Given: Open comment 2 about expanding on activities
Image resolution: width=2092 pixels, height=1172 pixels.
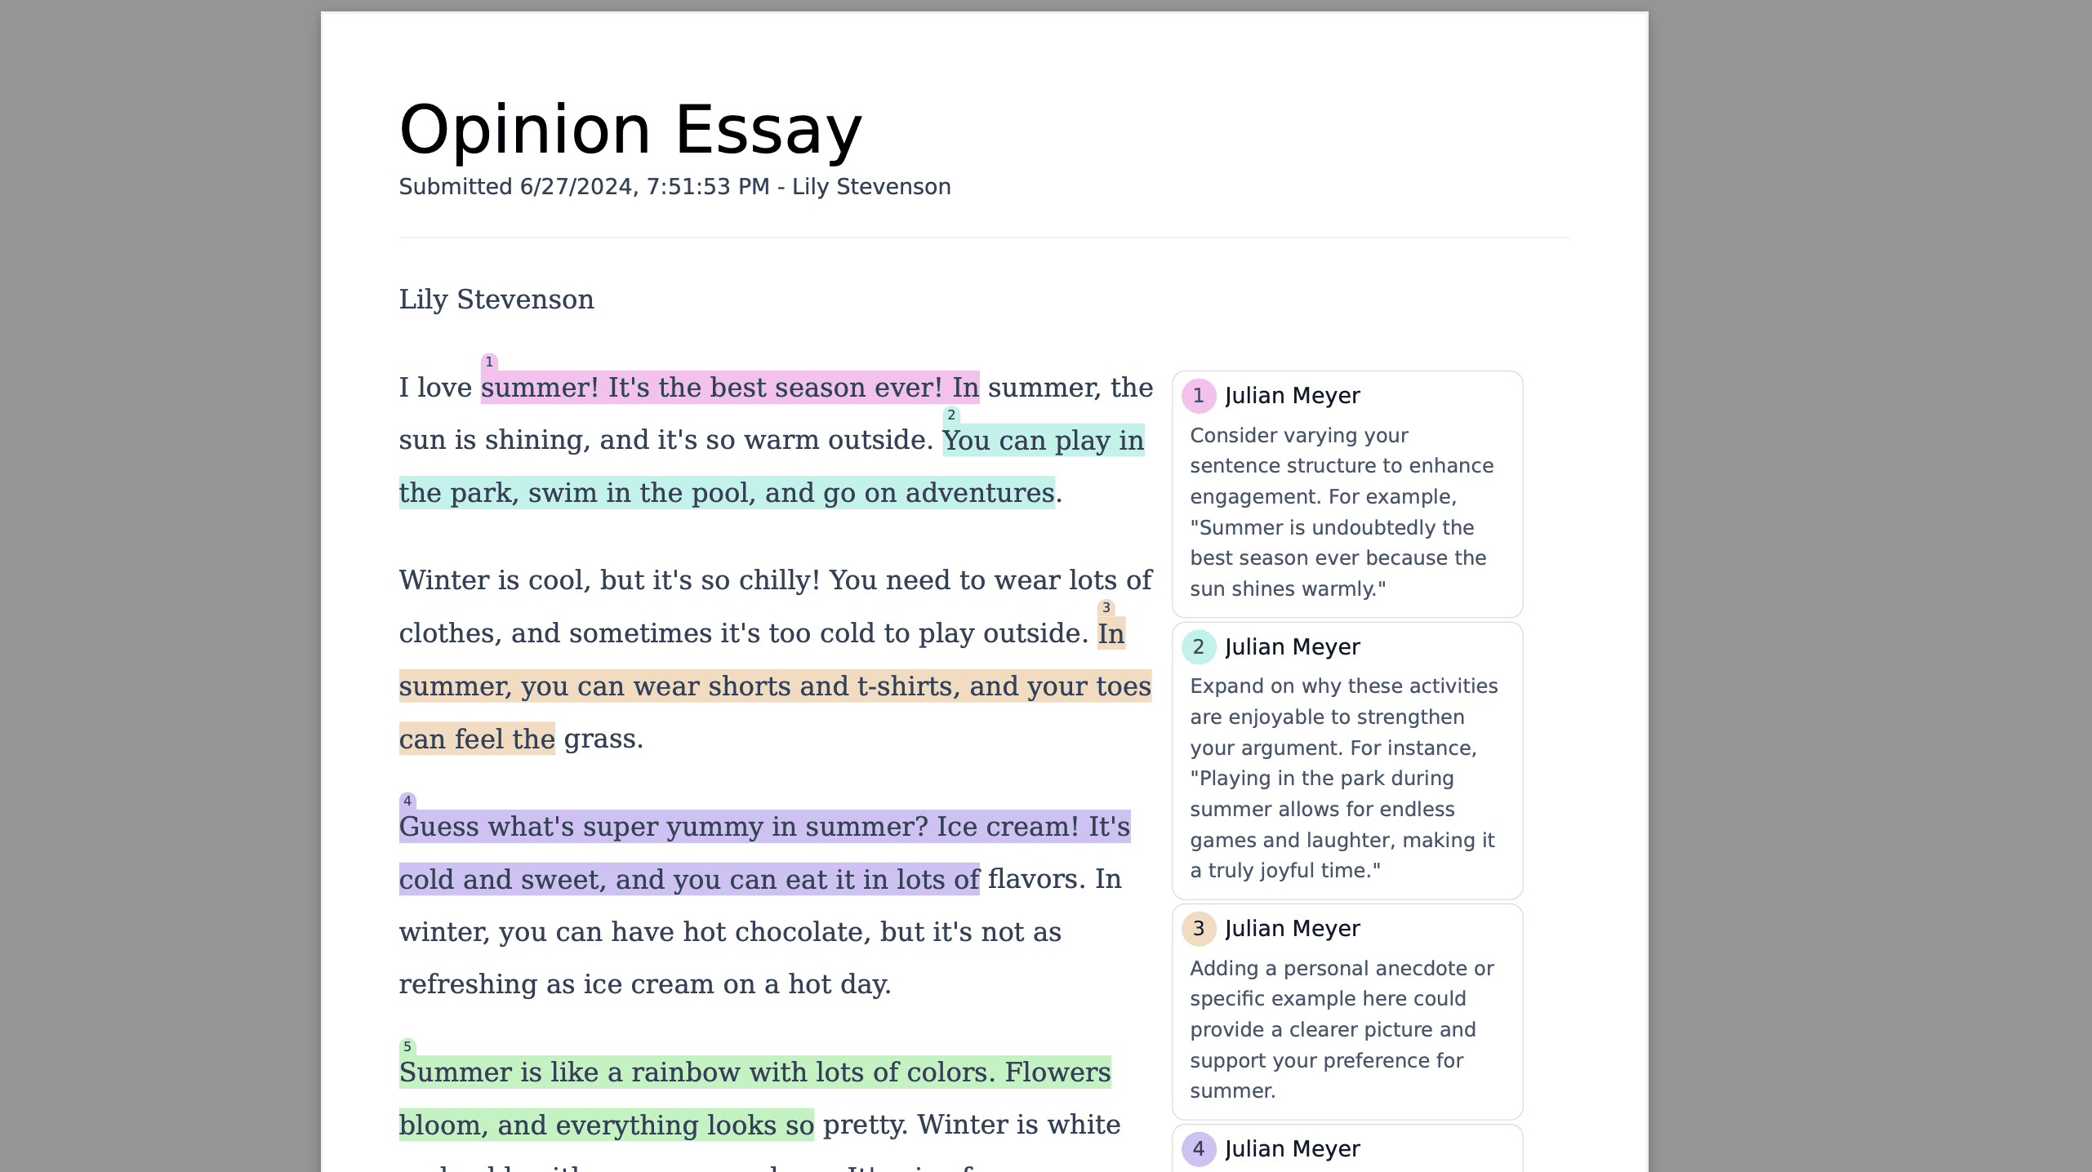Looking at the screenshot, I should coord(1347,761).
